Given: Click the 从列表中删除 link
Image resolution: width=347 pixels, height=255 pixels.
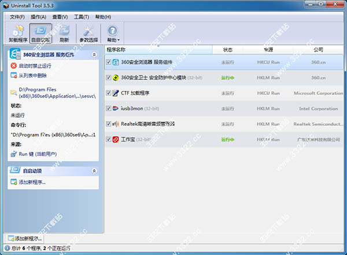Looking at the screenshot, I should pyautogui.click(x=32, y=75).
